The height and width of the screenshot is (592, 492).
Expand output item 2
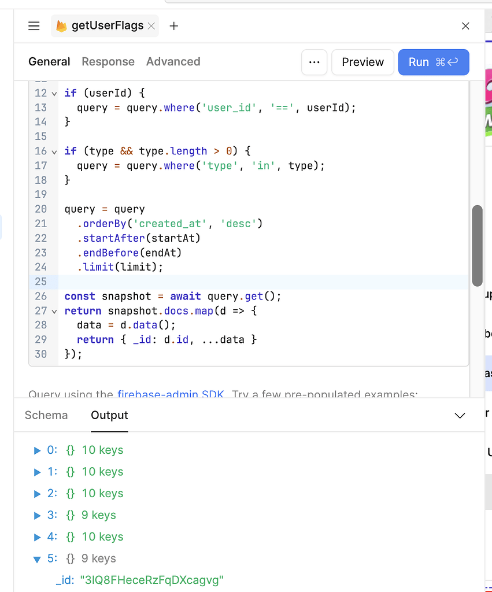[x=37, y=494]
